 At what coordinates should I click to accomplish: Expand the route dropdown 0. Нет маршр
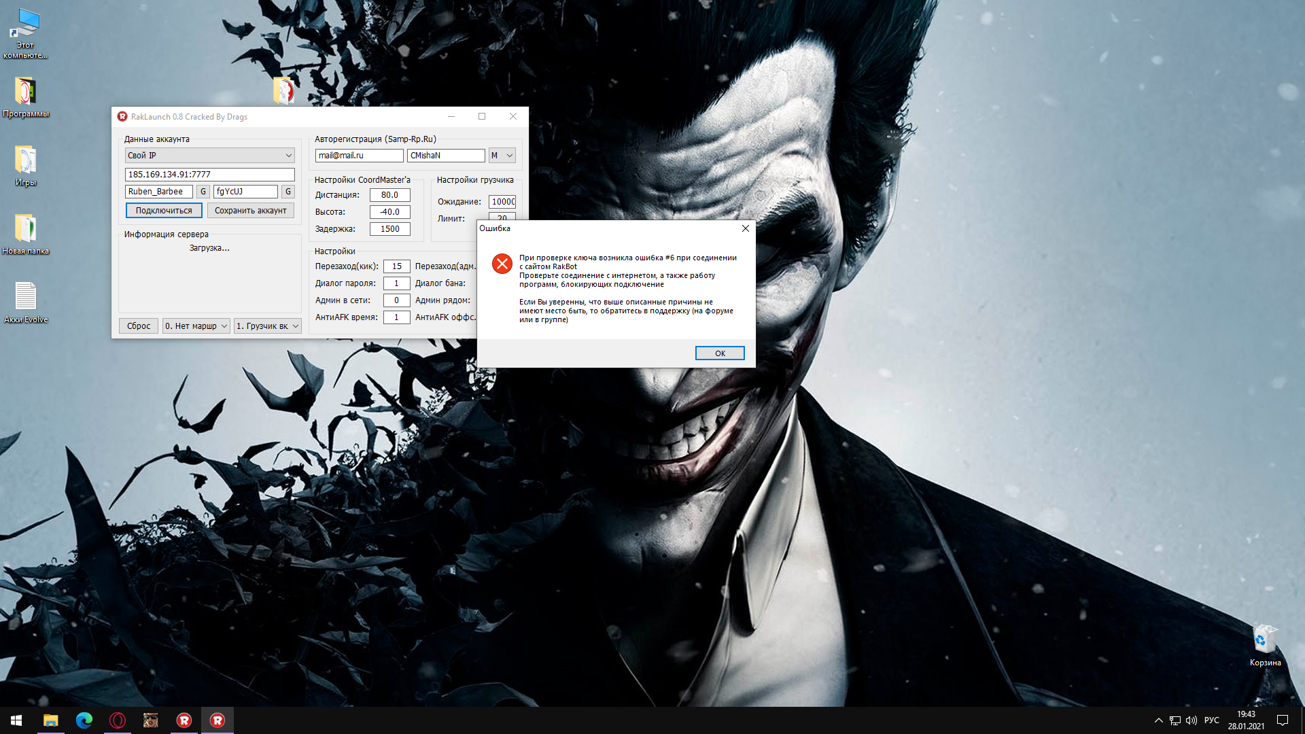pos(196,326)
